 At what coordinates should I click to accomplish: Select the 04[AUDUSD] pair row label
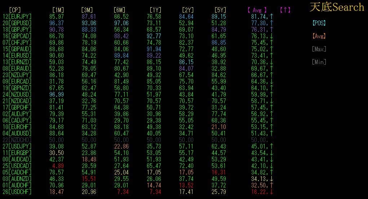coord(17,133)
